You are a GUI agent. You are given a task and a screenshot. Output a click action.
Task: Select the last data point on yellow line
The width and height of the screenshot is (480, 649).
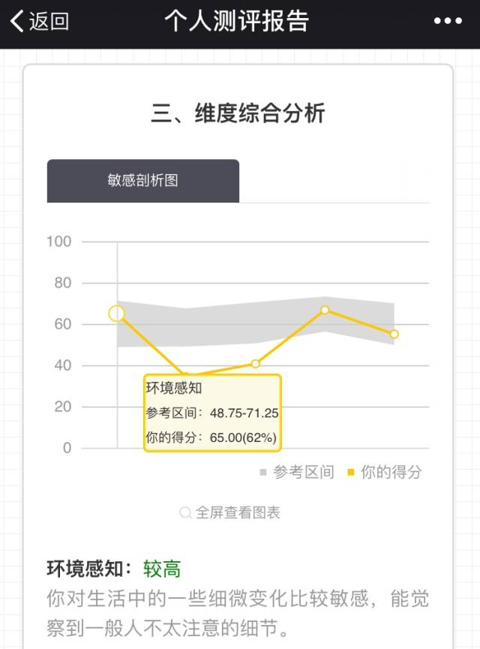pyautogui.click(x=394, y=334)
